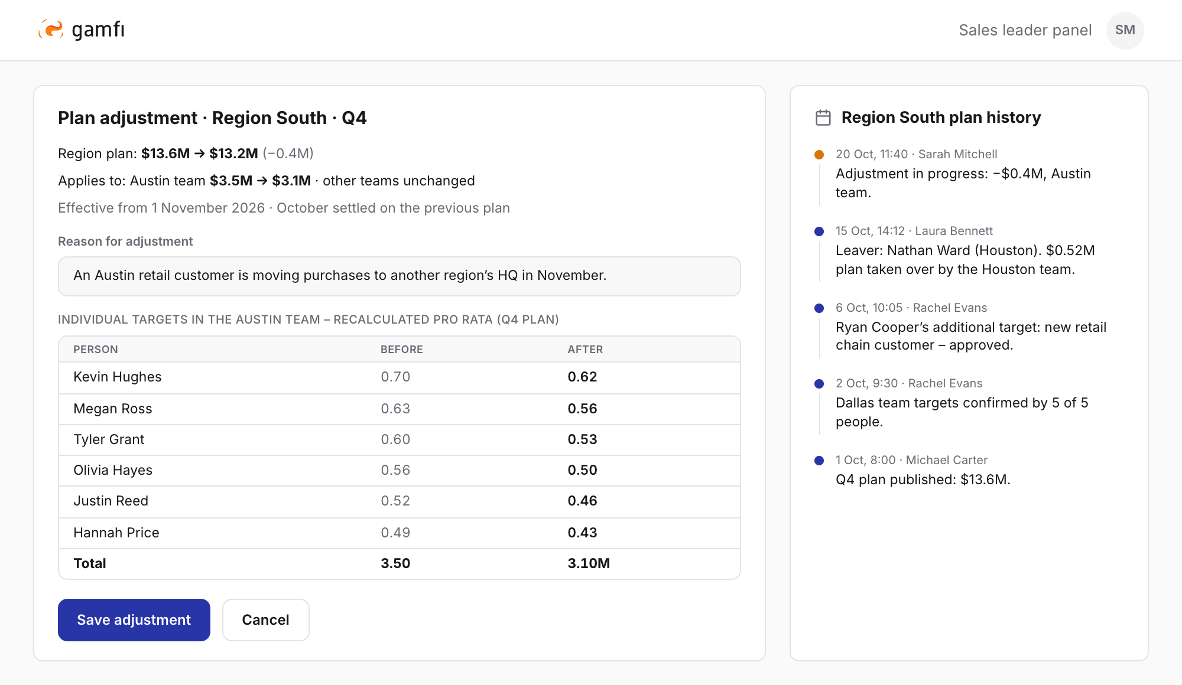Viewport: 1182px width, 685px height.
Task: Click the blue dot for 1 Oct entry
Action: (819, 461)
